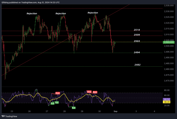Click 2,480.000 on the price axis

click(x=169, y=69)
